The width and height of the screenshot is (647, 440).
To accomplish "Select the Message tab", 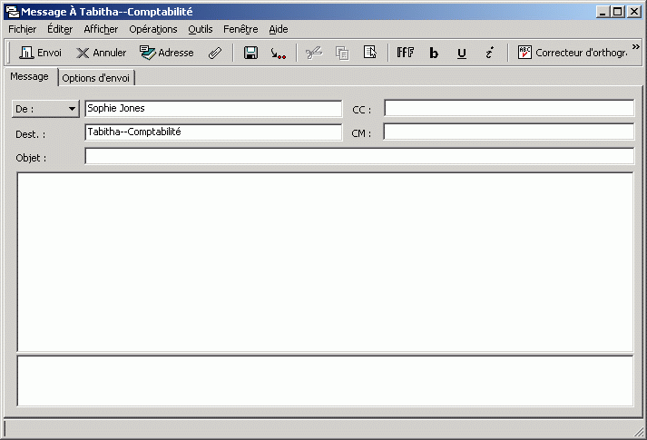I will [29, 77].
